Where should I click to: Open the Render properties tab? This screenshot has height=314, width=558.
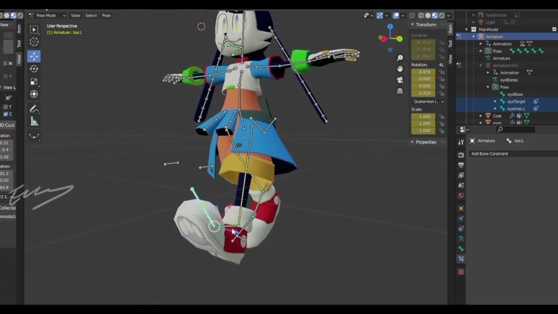[x=461, y=155]
